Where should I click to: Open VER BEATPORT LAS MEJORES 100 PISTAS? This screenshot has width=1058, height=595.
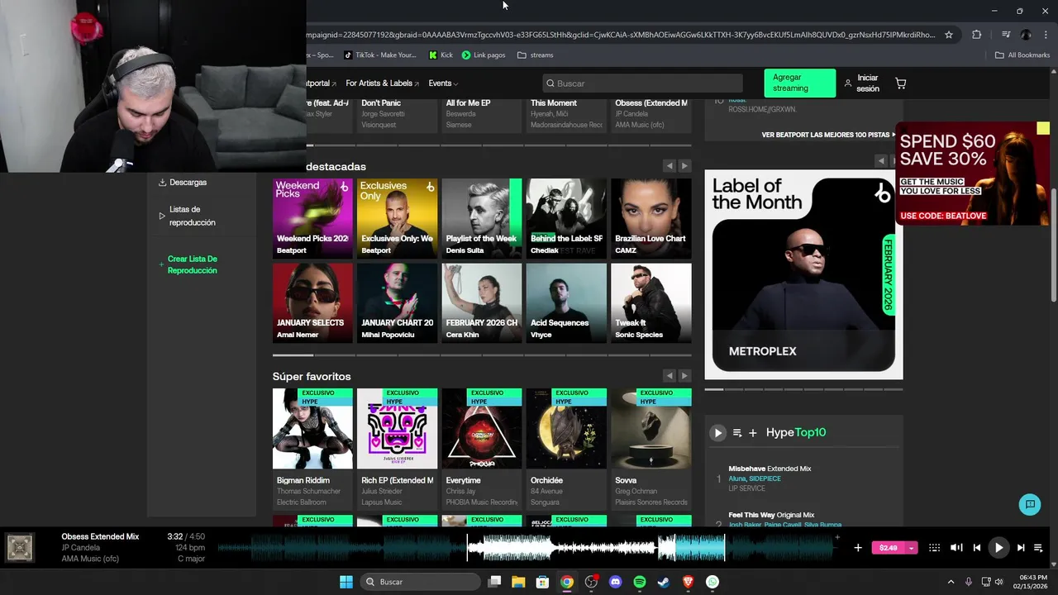click(x=830, y=135)
